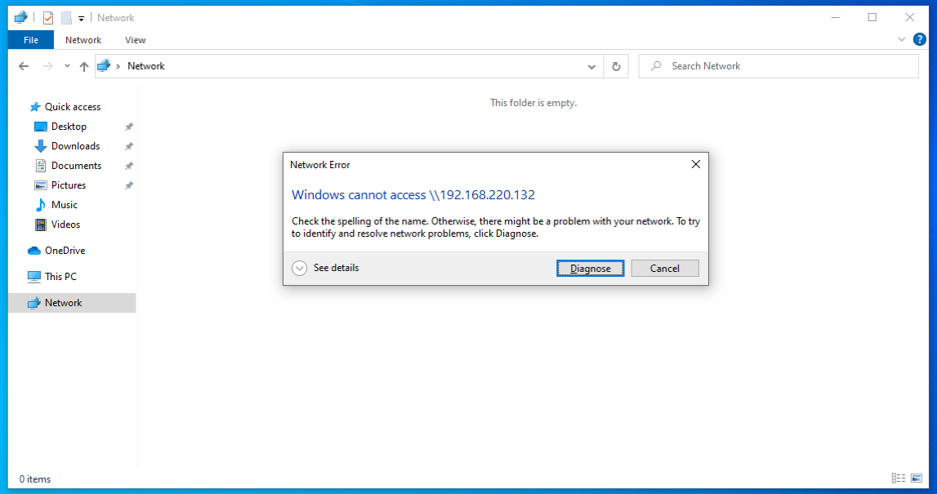Maximize the Network window
This screenshot has height=494, width=937.
click(x=872, y=17)
